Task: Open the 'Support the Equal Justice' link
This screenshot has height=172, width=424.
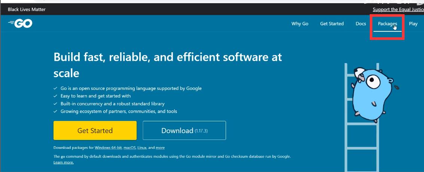Action: click(398, 9)
